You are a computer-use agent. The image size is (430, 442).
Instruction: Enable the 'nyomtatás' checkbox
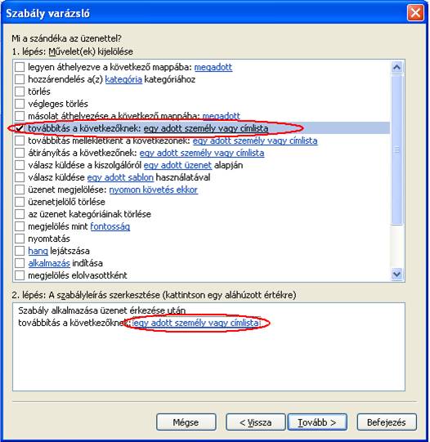[20, 239]
